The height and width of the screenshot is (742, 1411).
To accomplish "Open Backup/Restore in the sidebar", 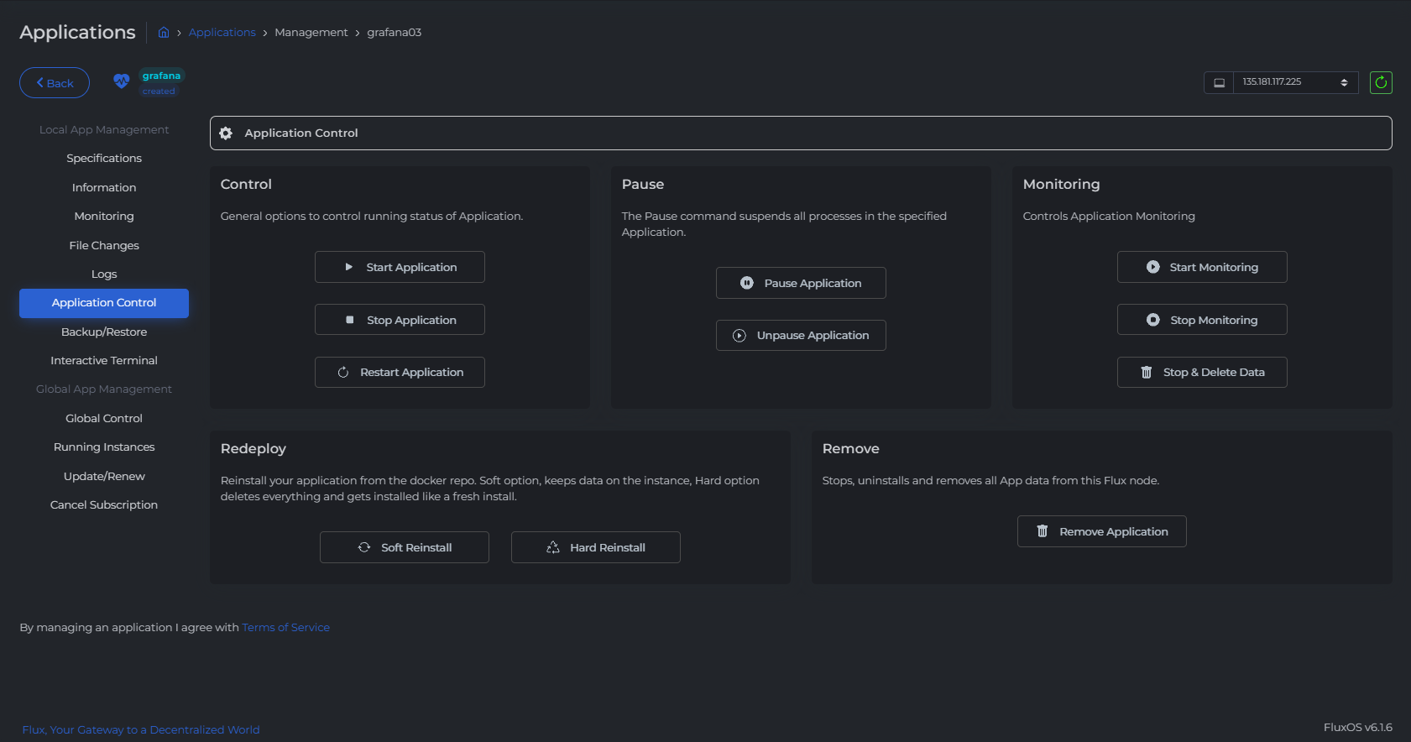I will click(104, 332).
